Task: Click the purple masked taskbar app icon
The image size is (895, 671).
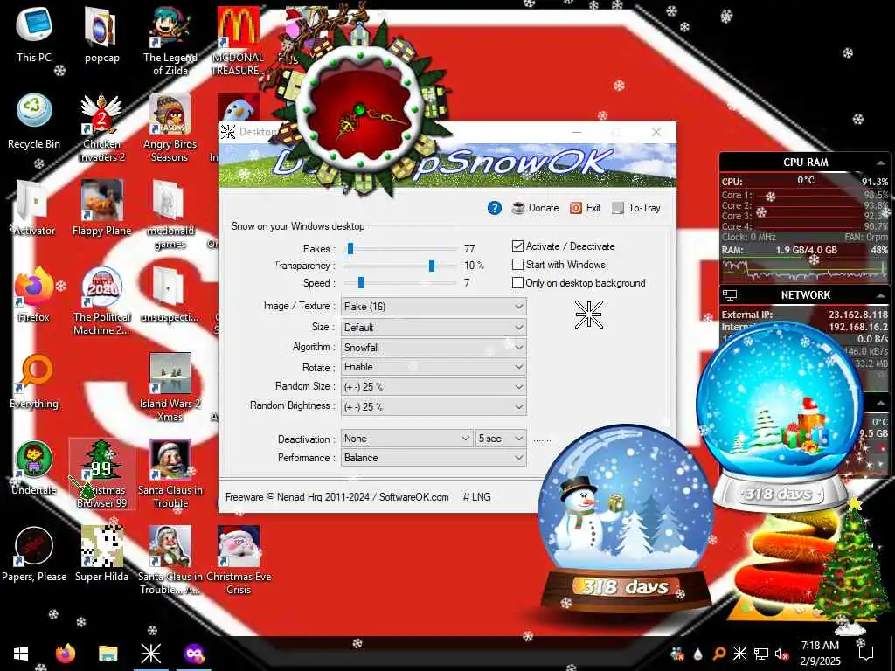Action: click(x=194, y=654)
